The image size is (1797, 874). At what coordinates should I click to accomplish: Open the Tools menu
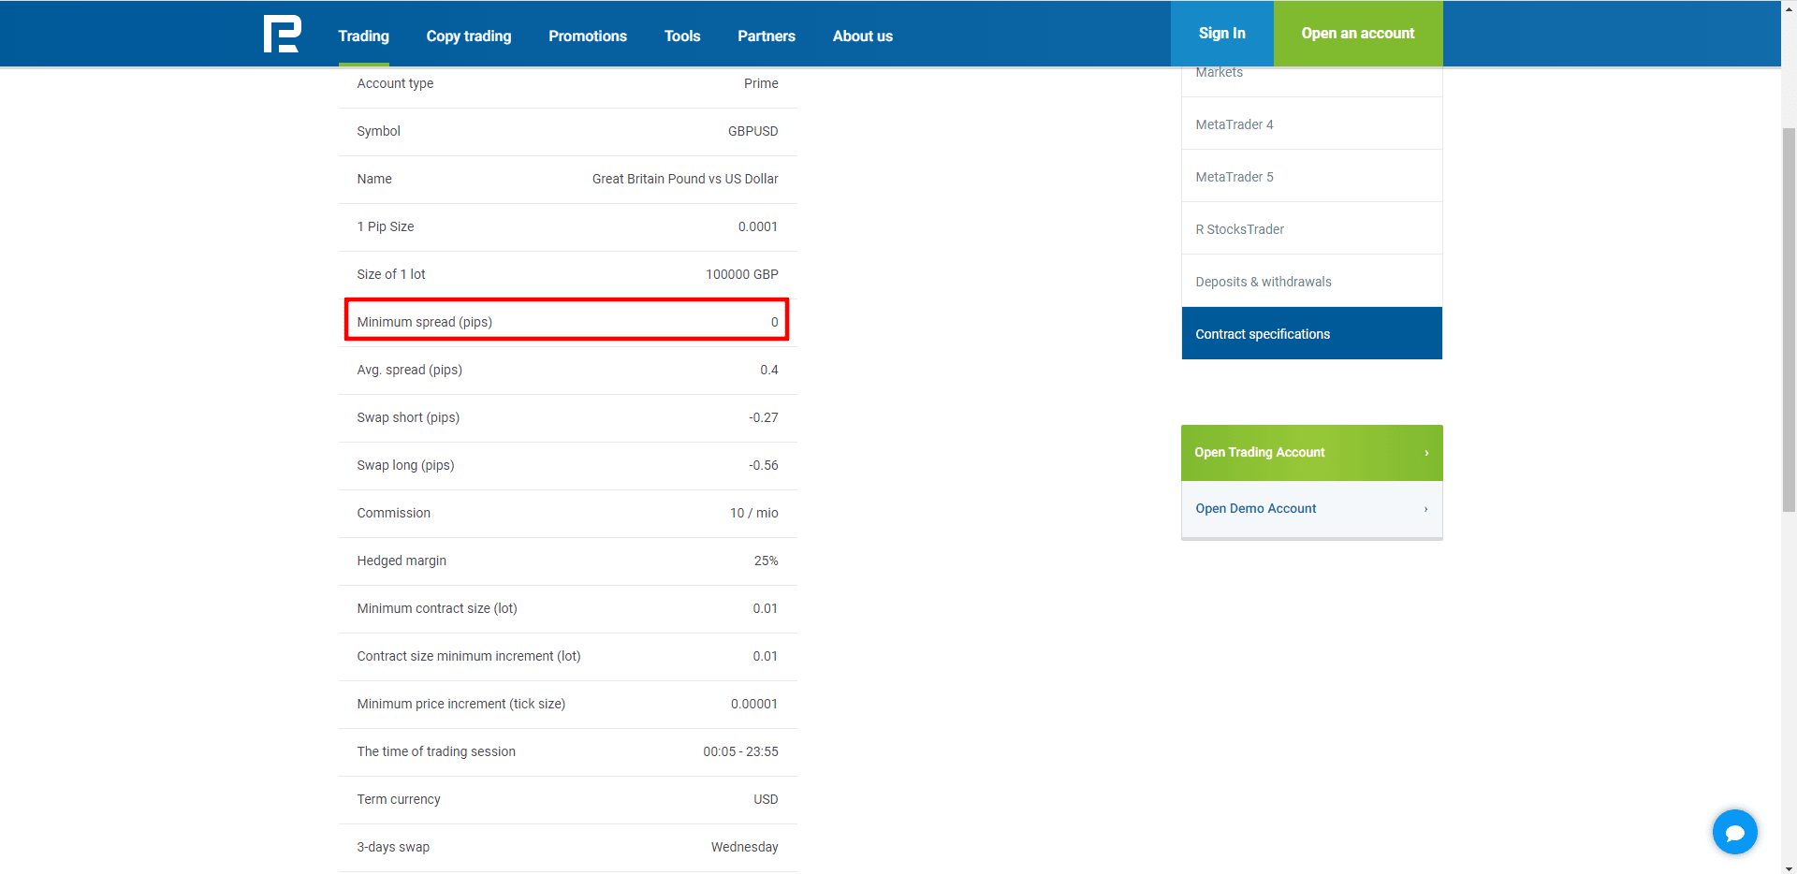click(682, 36)
